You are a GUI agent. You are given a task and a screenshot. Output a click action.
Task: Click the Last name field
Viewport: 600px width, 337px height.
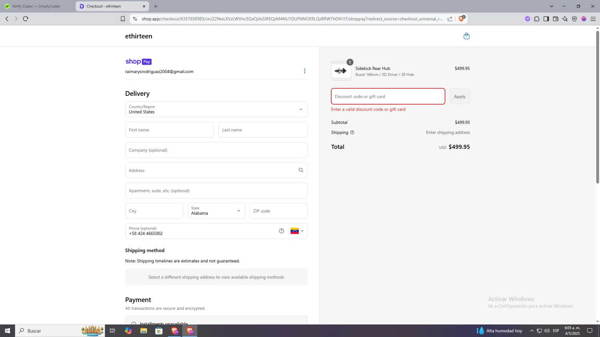coord(263,130)
